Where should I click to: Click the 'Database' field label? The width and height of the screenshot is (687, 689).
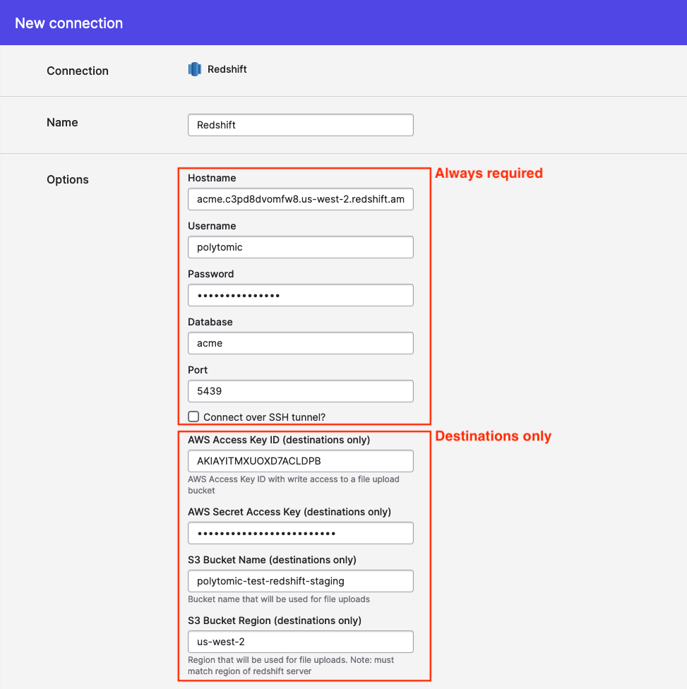pyautogui.click(x=210, y=322)
